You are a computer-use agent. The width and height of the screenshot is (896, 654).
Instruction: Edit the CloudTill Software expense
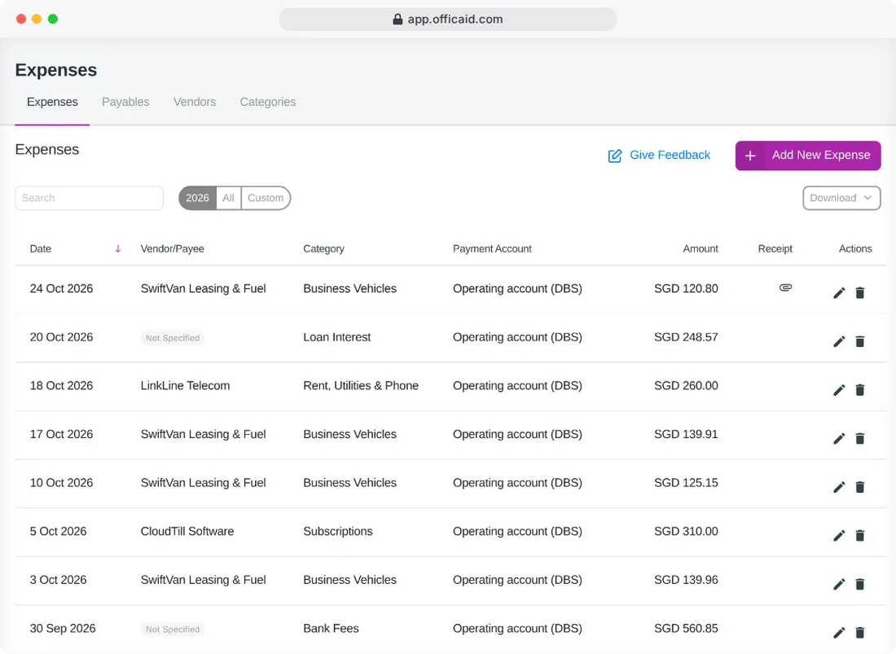click(838, 536)
